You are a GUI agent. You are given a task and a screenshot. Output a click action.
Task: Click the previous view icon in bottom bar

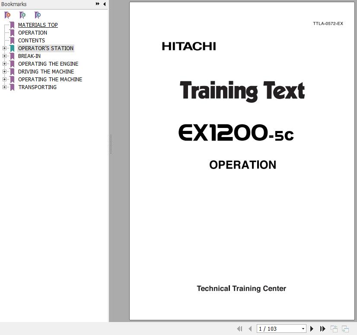pyautogui.click(x=334, y=329)
